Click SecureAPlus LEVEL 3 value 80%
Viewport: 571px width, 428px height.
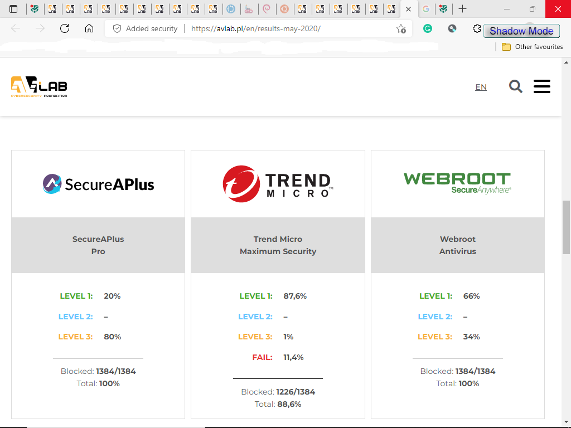point(112,337)
